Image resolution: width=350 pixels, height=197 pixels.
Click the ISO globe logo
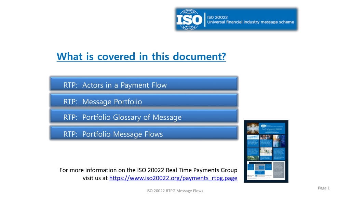click(x=189, y=19)
